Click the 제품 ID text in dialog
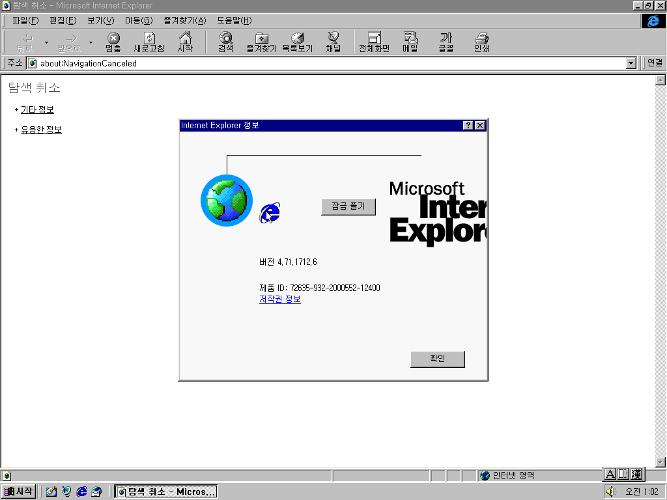667x500 pixels. coord(319,288)
